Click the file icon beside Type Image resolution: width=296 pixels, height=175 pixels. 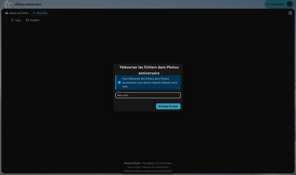tap(12, 20)
